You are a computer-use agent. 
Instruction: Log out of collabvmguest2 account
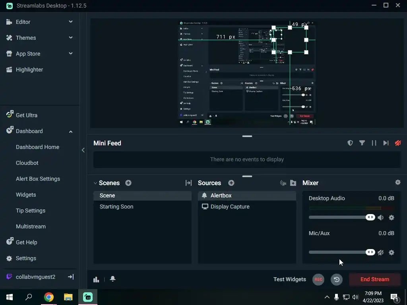(x=71, y=277)
